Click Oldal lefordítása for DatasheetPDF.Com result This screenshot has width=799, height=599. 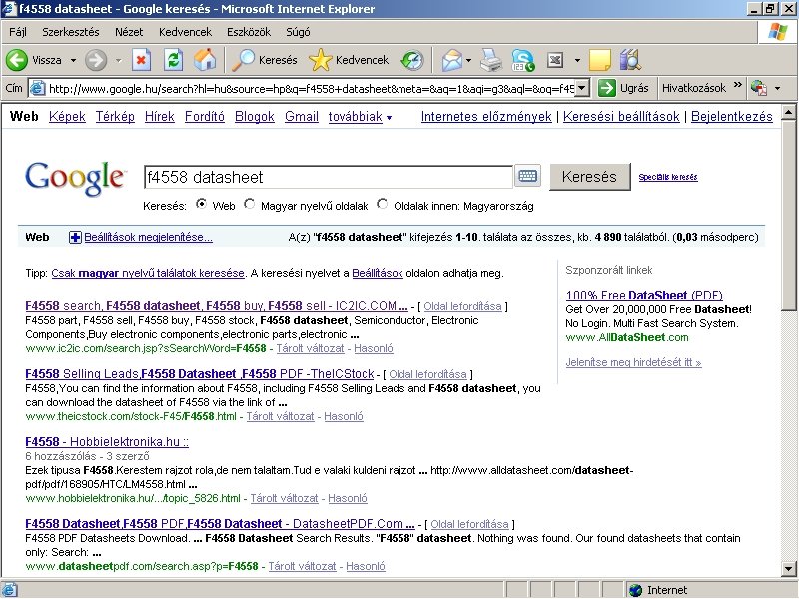point(469,524)
